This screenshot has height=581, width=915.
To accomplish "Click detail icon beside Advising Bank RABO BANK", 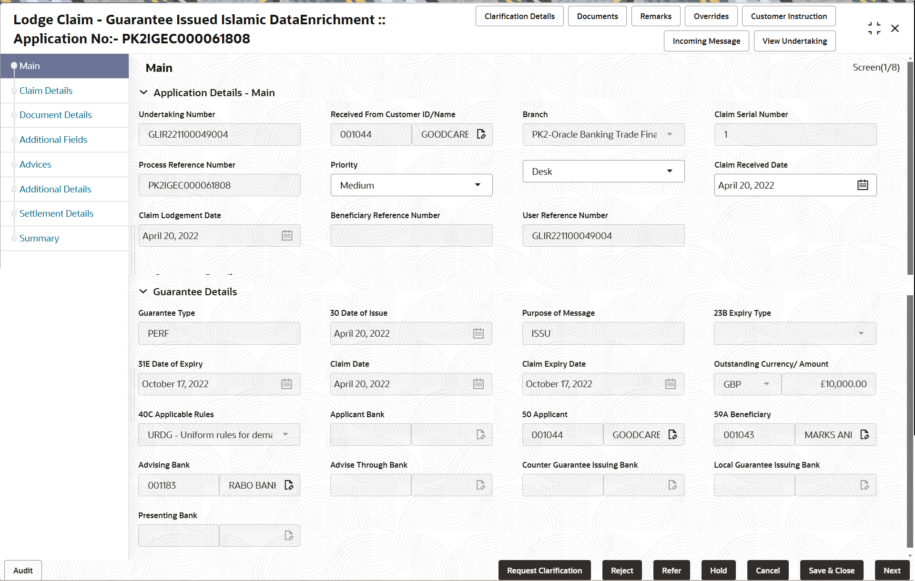I will [x=289, y=485].
